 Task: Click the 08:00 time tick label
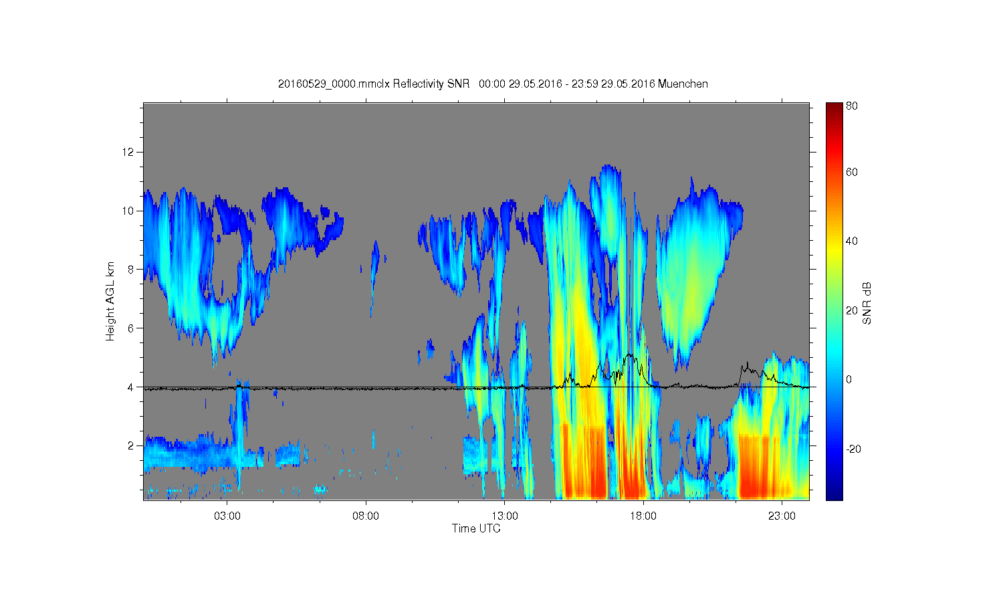coord(366,516)
